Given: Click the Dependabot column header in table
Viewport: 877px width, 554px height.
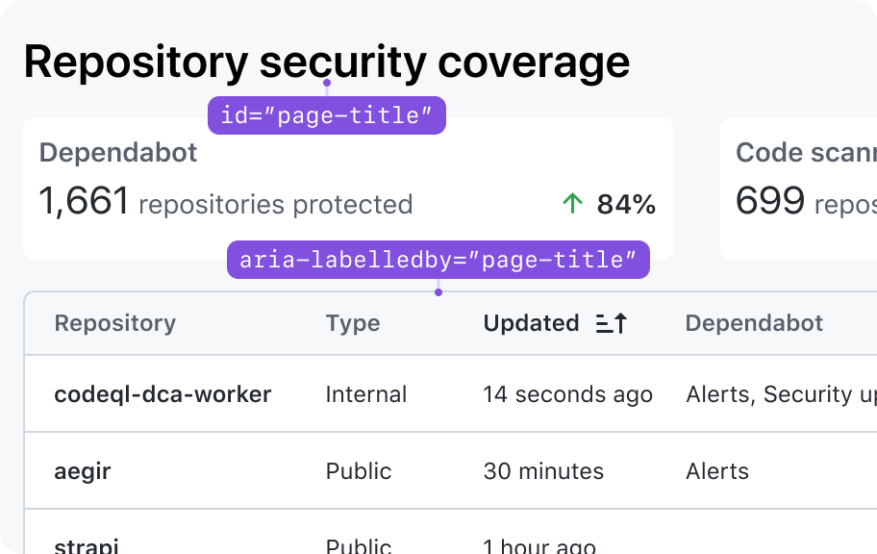Looking at the screenshot, I should point(754,323).
